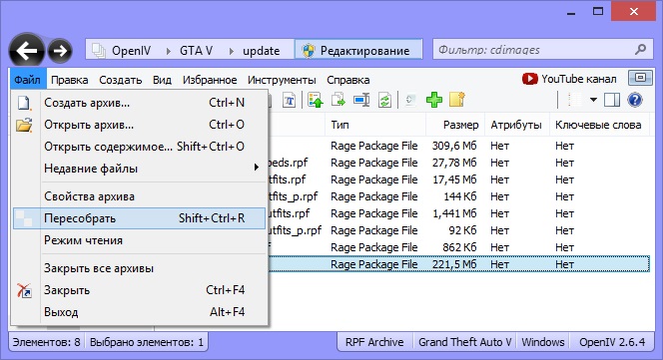Click the replace file icon with green arrows

click(384, 101)
